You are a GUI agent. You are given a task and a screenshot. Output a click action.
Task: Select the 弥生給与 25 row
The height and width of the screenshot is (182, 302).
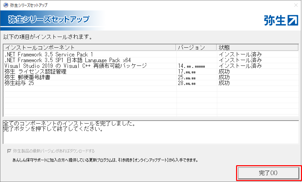point(151,83)
